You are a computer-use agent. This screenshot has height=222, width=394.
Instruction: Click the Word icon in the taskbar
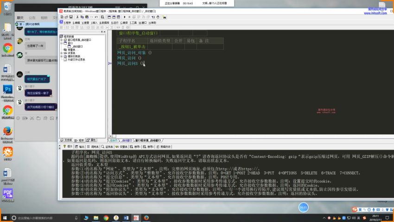125,217
